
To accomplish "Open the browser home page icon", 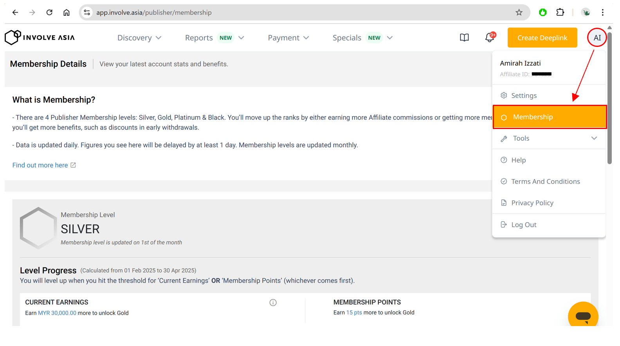I will point(67,13).
